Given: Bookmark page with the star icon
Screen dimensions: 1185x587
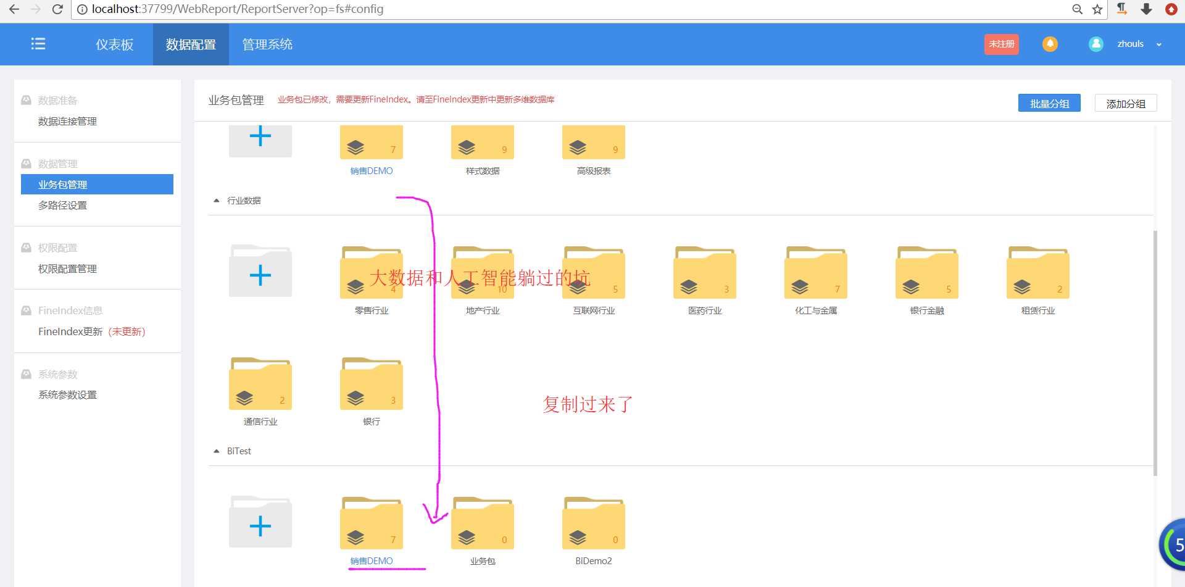Looking at the screenshot, I should [1097, 9].
